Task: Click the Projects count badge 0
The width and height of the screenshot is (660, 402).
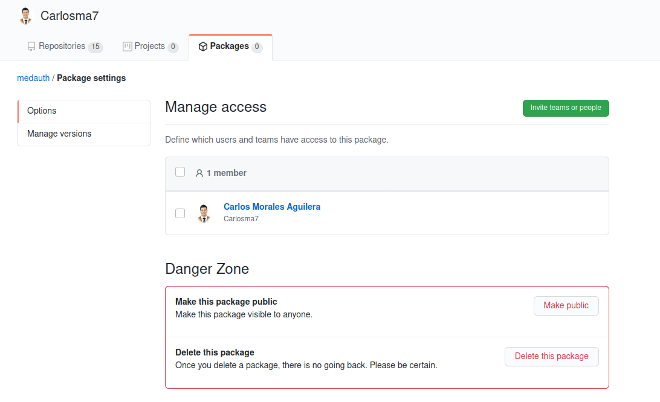Action: (x=173, y=47)
